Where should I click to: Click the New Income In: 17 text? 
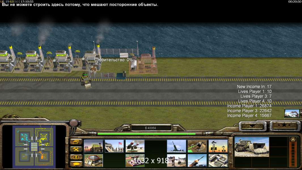click(254, 87)
